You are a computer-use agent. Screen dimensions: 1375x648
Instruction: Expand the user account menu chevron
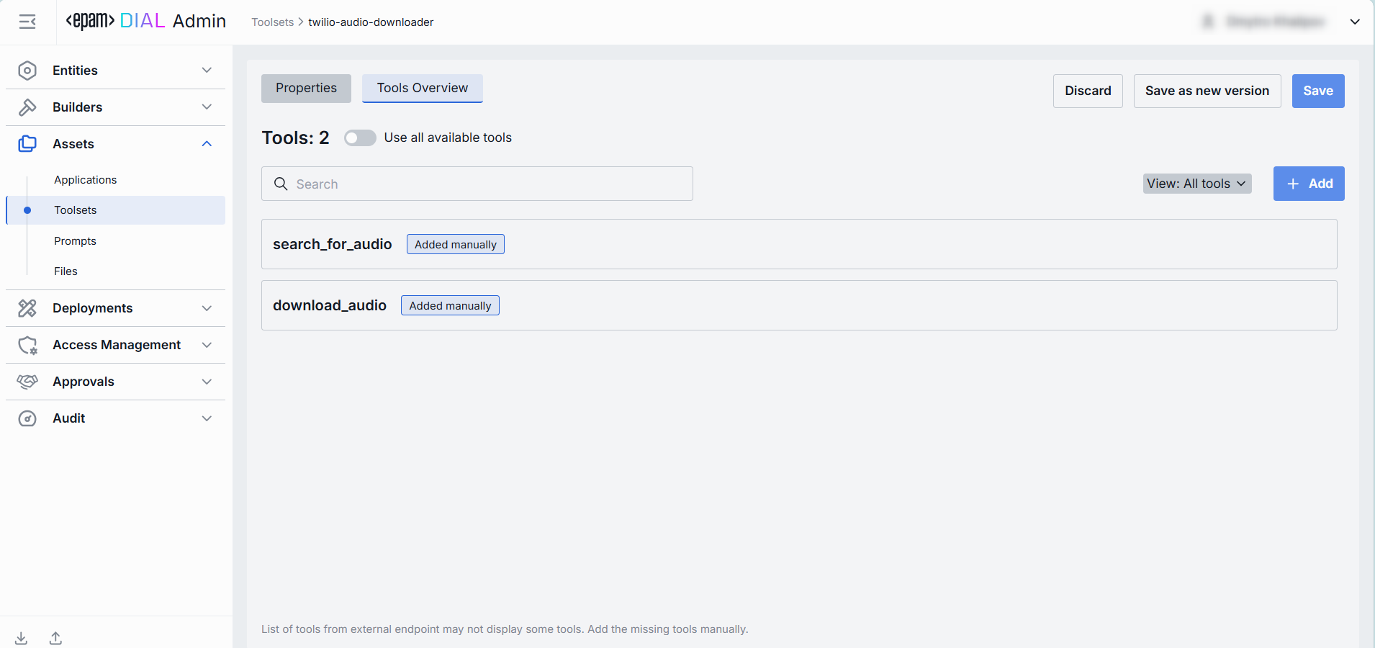click(1354, 22)
